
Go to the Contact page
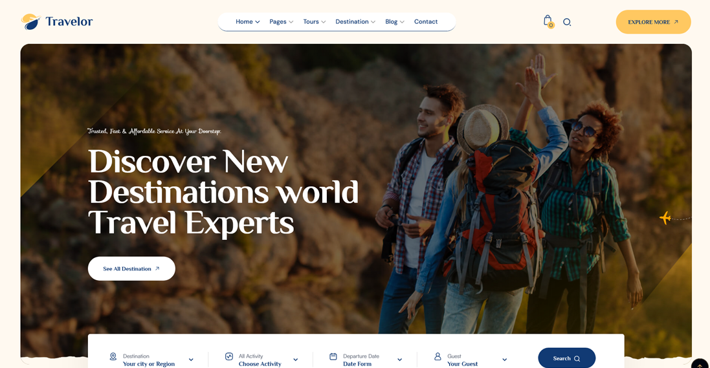point(426,22)
